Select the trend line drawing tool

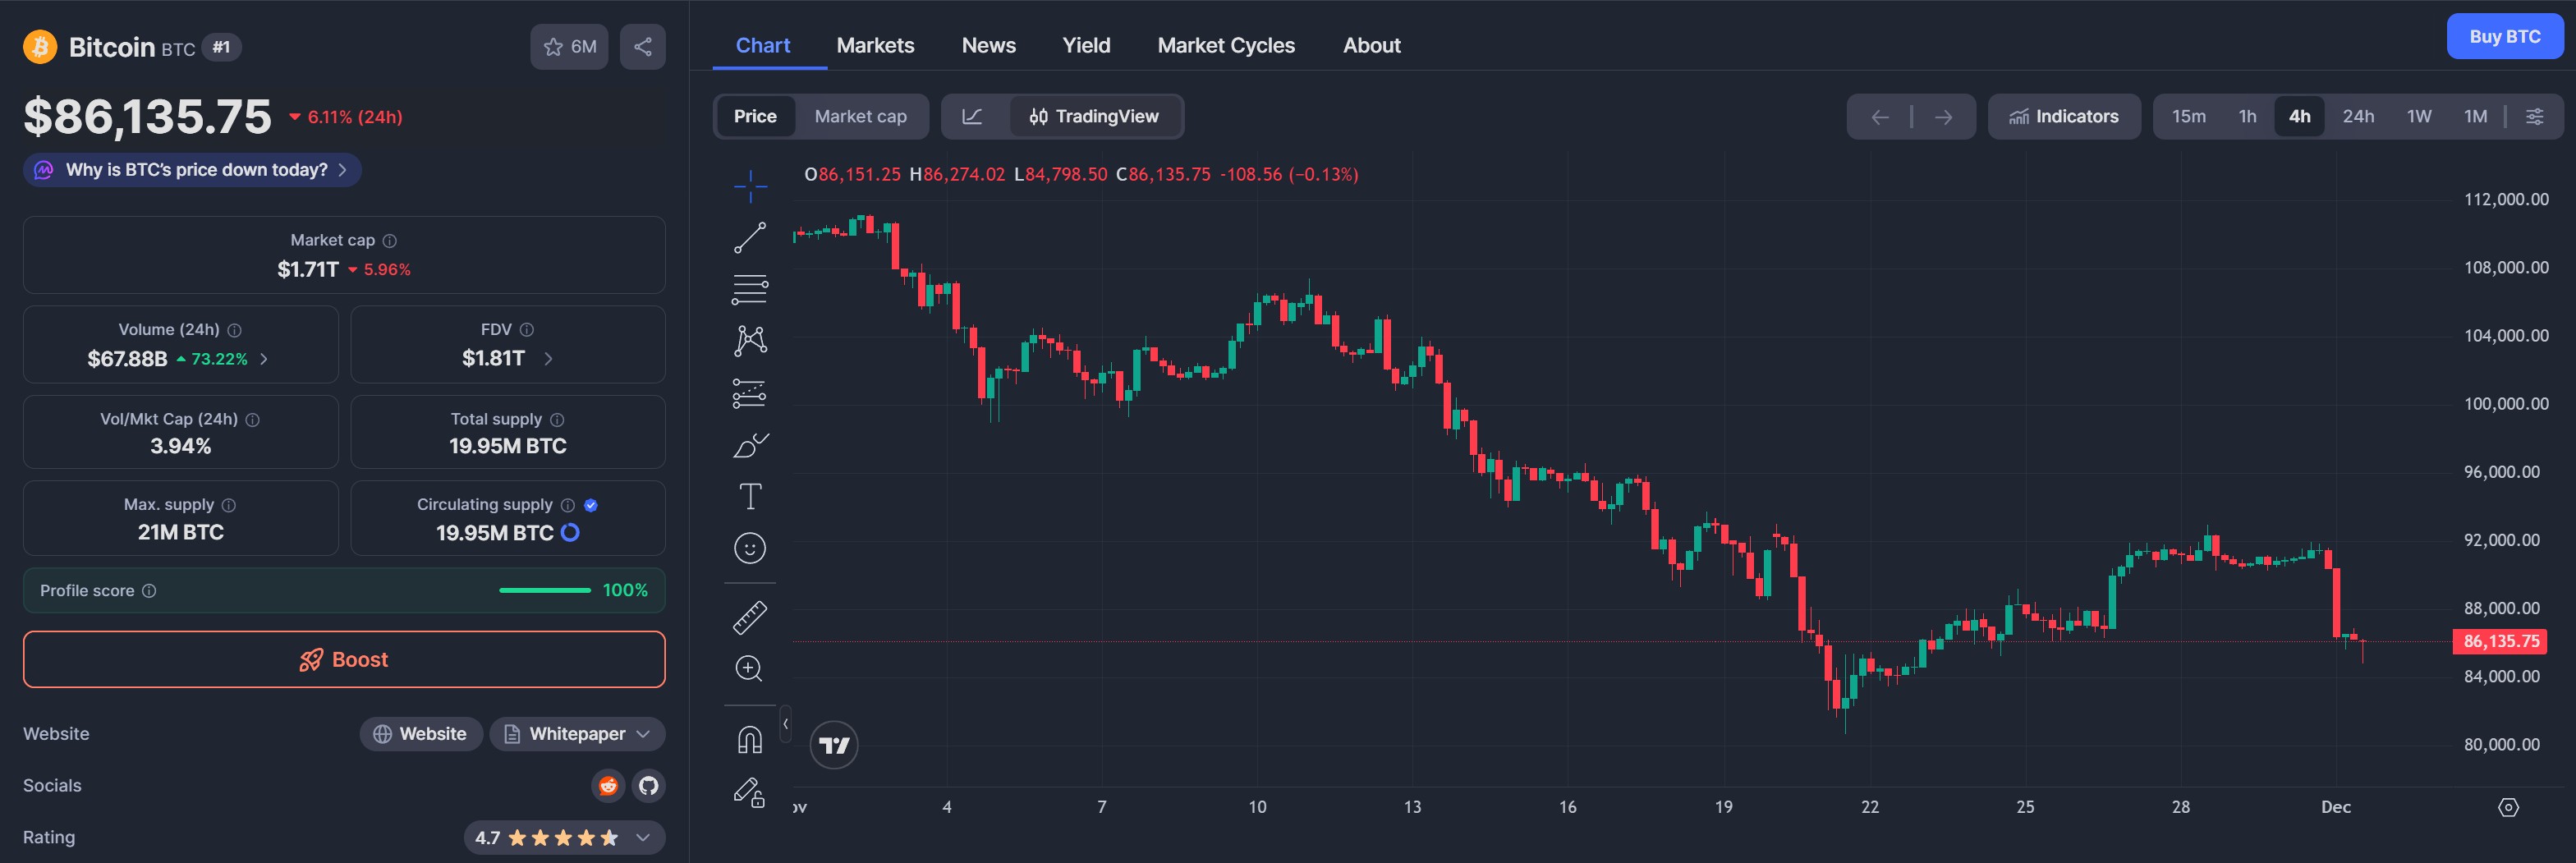pyautogui.click(x=750, y=238)
